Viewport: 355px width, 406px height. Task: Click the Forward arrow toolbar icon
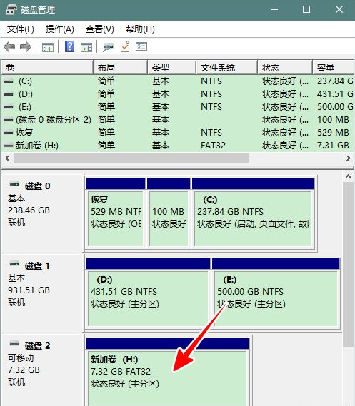pos(26,47)
